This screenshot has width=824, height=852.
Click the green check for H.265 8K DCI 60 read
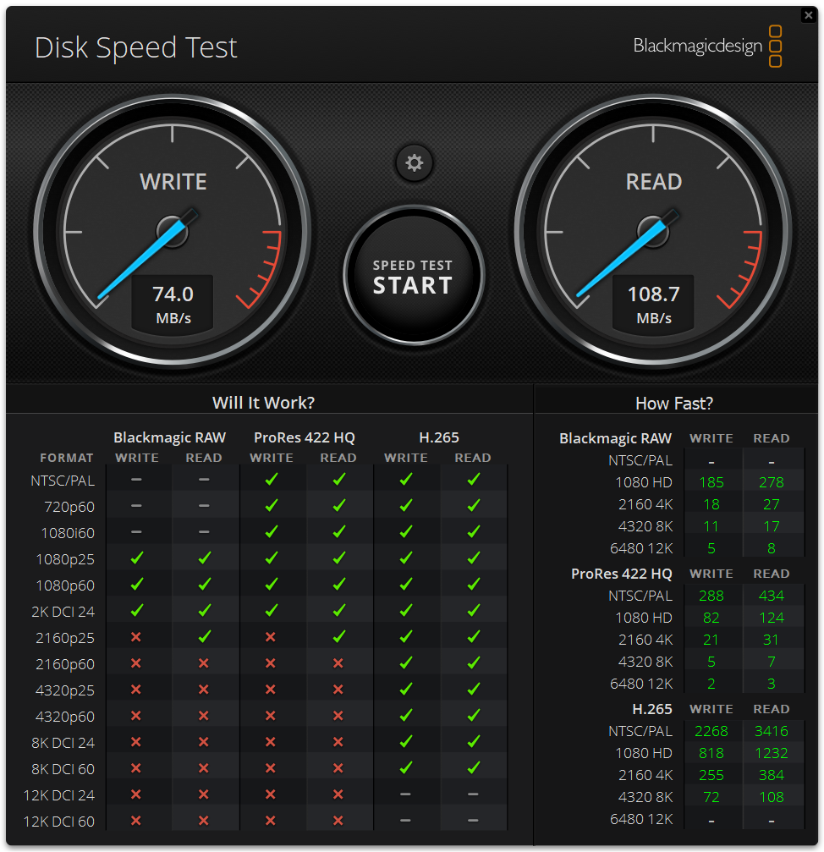click(473, 768)
